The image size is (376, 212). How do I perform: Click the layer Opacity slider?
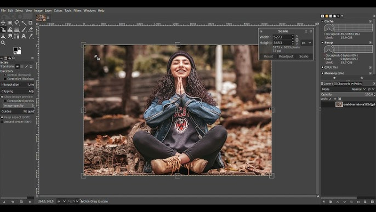[x=347, y=95]
